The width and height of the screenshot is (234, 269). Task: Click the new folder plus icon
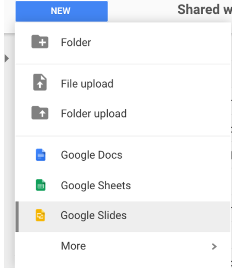click(40, 42)
